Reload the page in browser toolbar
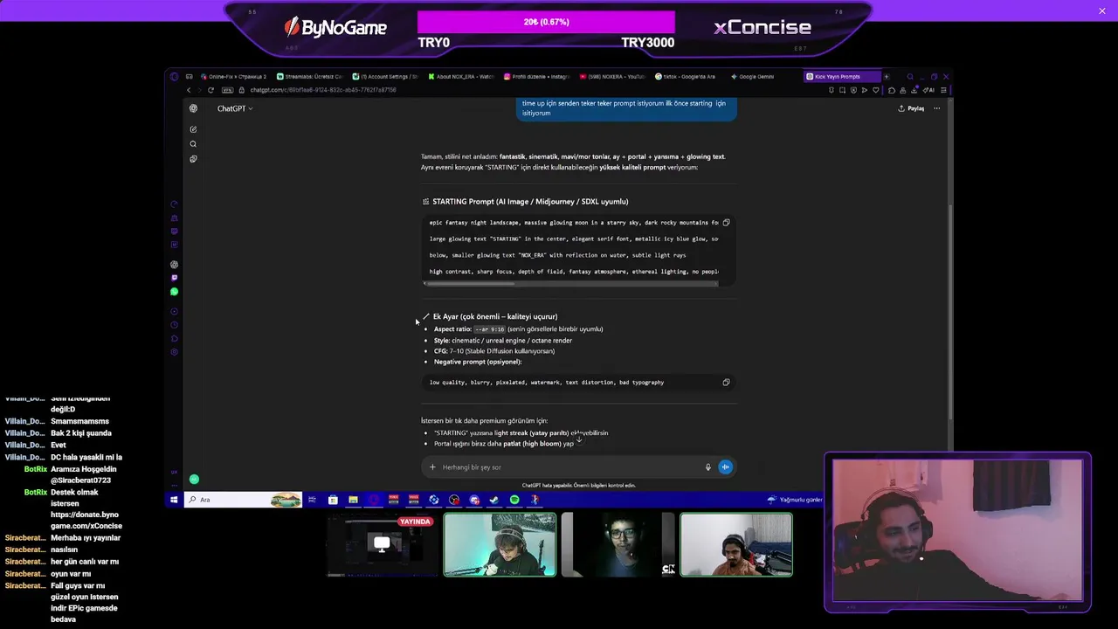This screenshot has width=1118, height=629. (210, 90)
